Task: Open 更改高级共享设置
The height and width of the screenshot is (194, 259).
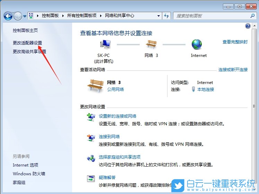Action: coord(29,52)
